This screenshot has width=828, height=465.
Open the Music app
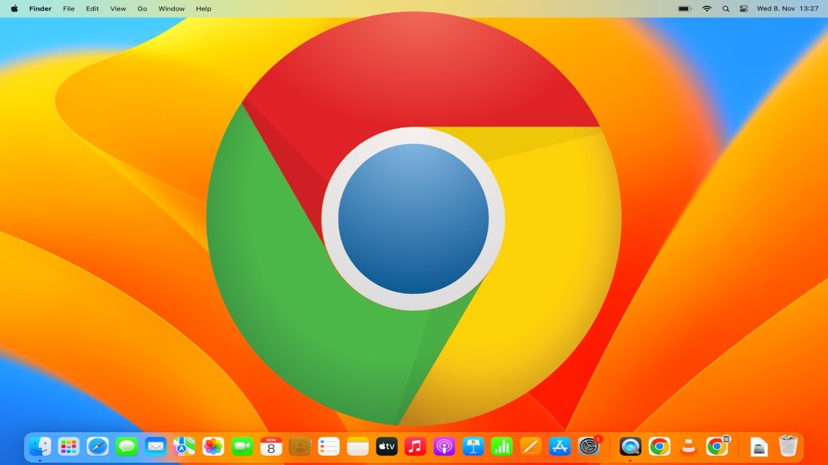point(415,446)
